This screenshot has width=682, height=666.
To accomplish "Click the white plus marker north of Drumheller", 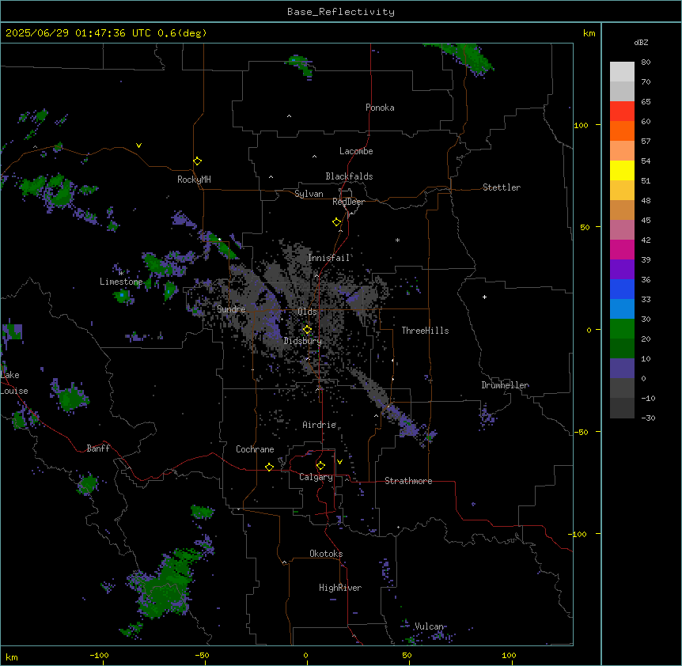I will (x=484, y=297).
